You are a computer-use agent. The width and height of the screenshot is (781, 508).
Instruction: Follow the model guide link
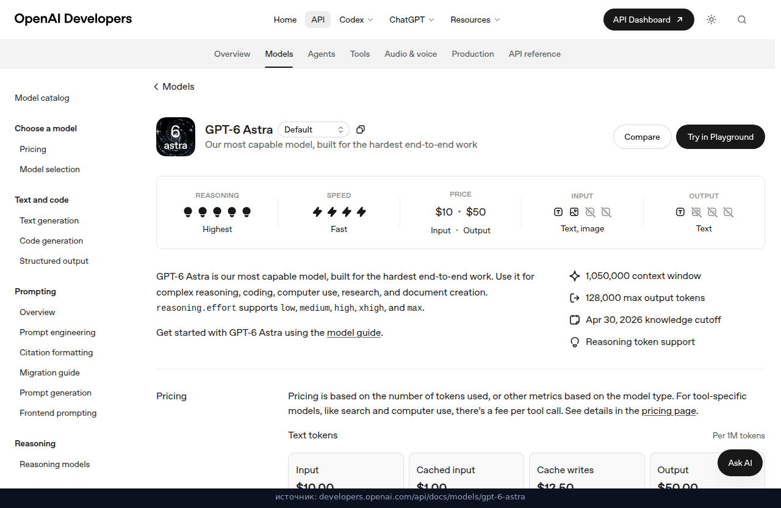354,333
